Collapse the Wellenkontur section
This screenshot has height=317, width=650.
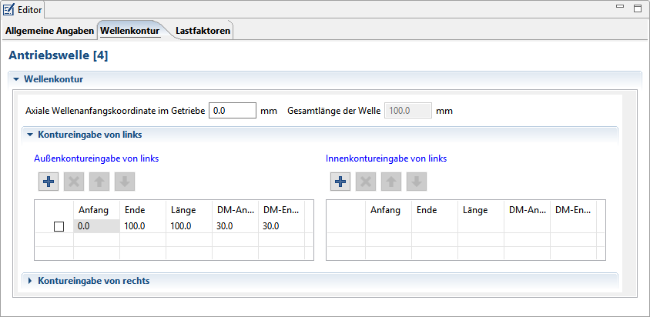pyautogui.click(x=15, y=79)
